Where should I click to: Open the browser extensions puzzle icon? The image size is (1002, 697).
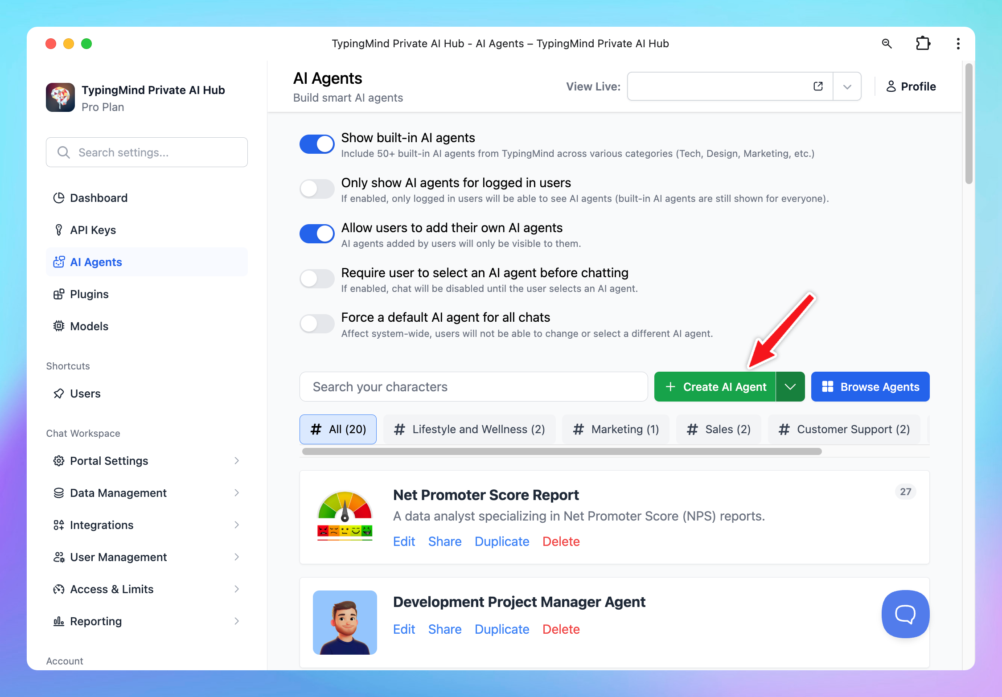923,44
